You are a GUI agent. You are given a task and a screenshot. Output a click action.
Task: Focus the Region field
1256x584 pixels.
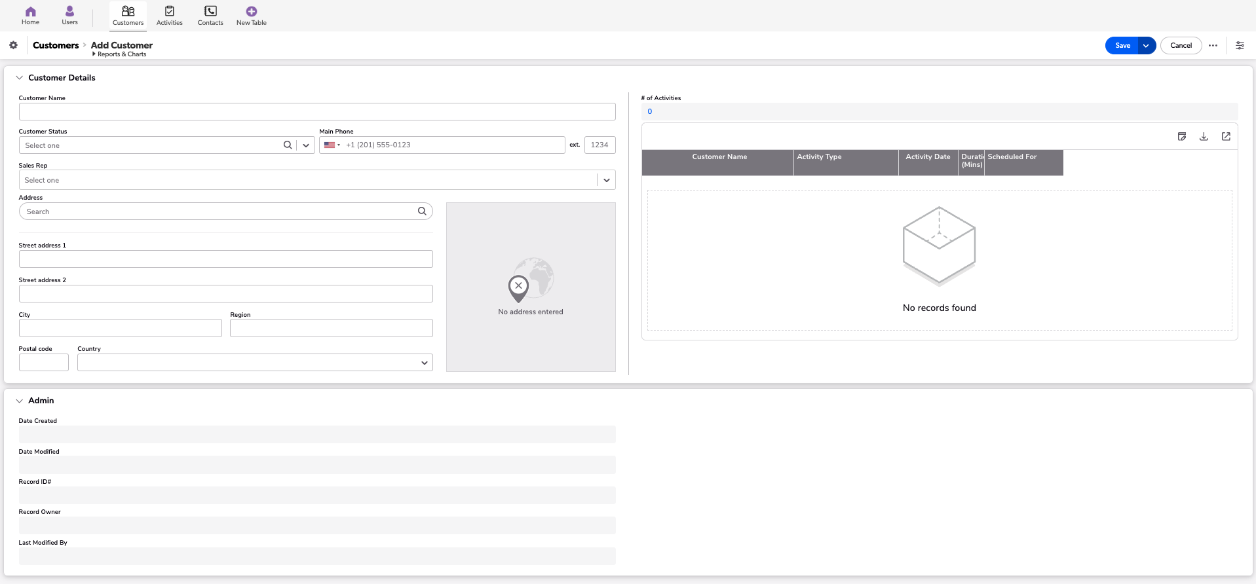pos(332,328)
